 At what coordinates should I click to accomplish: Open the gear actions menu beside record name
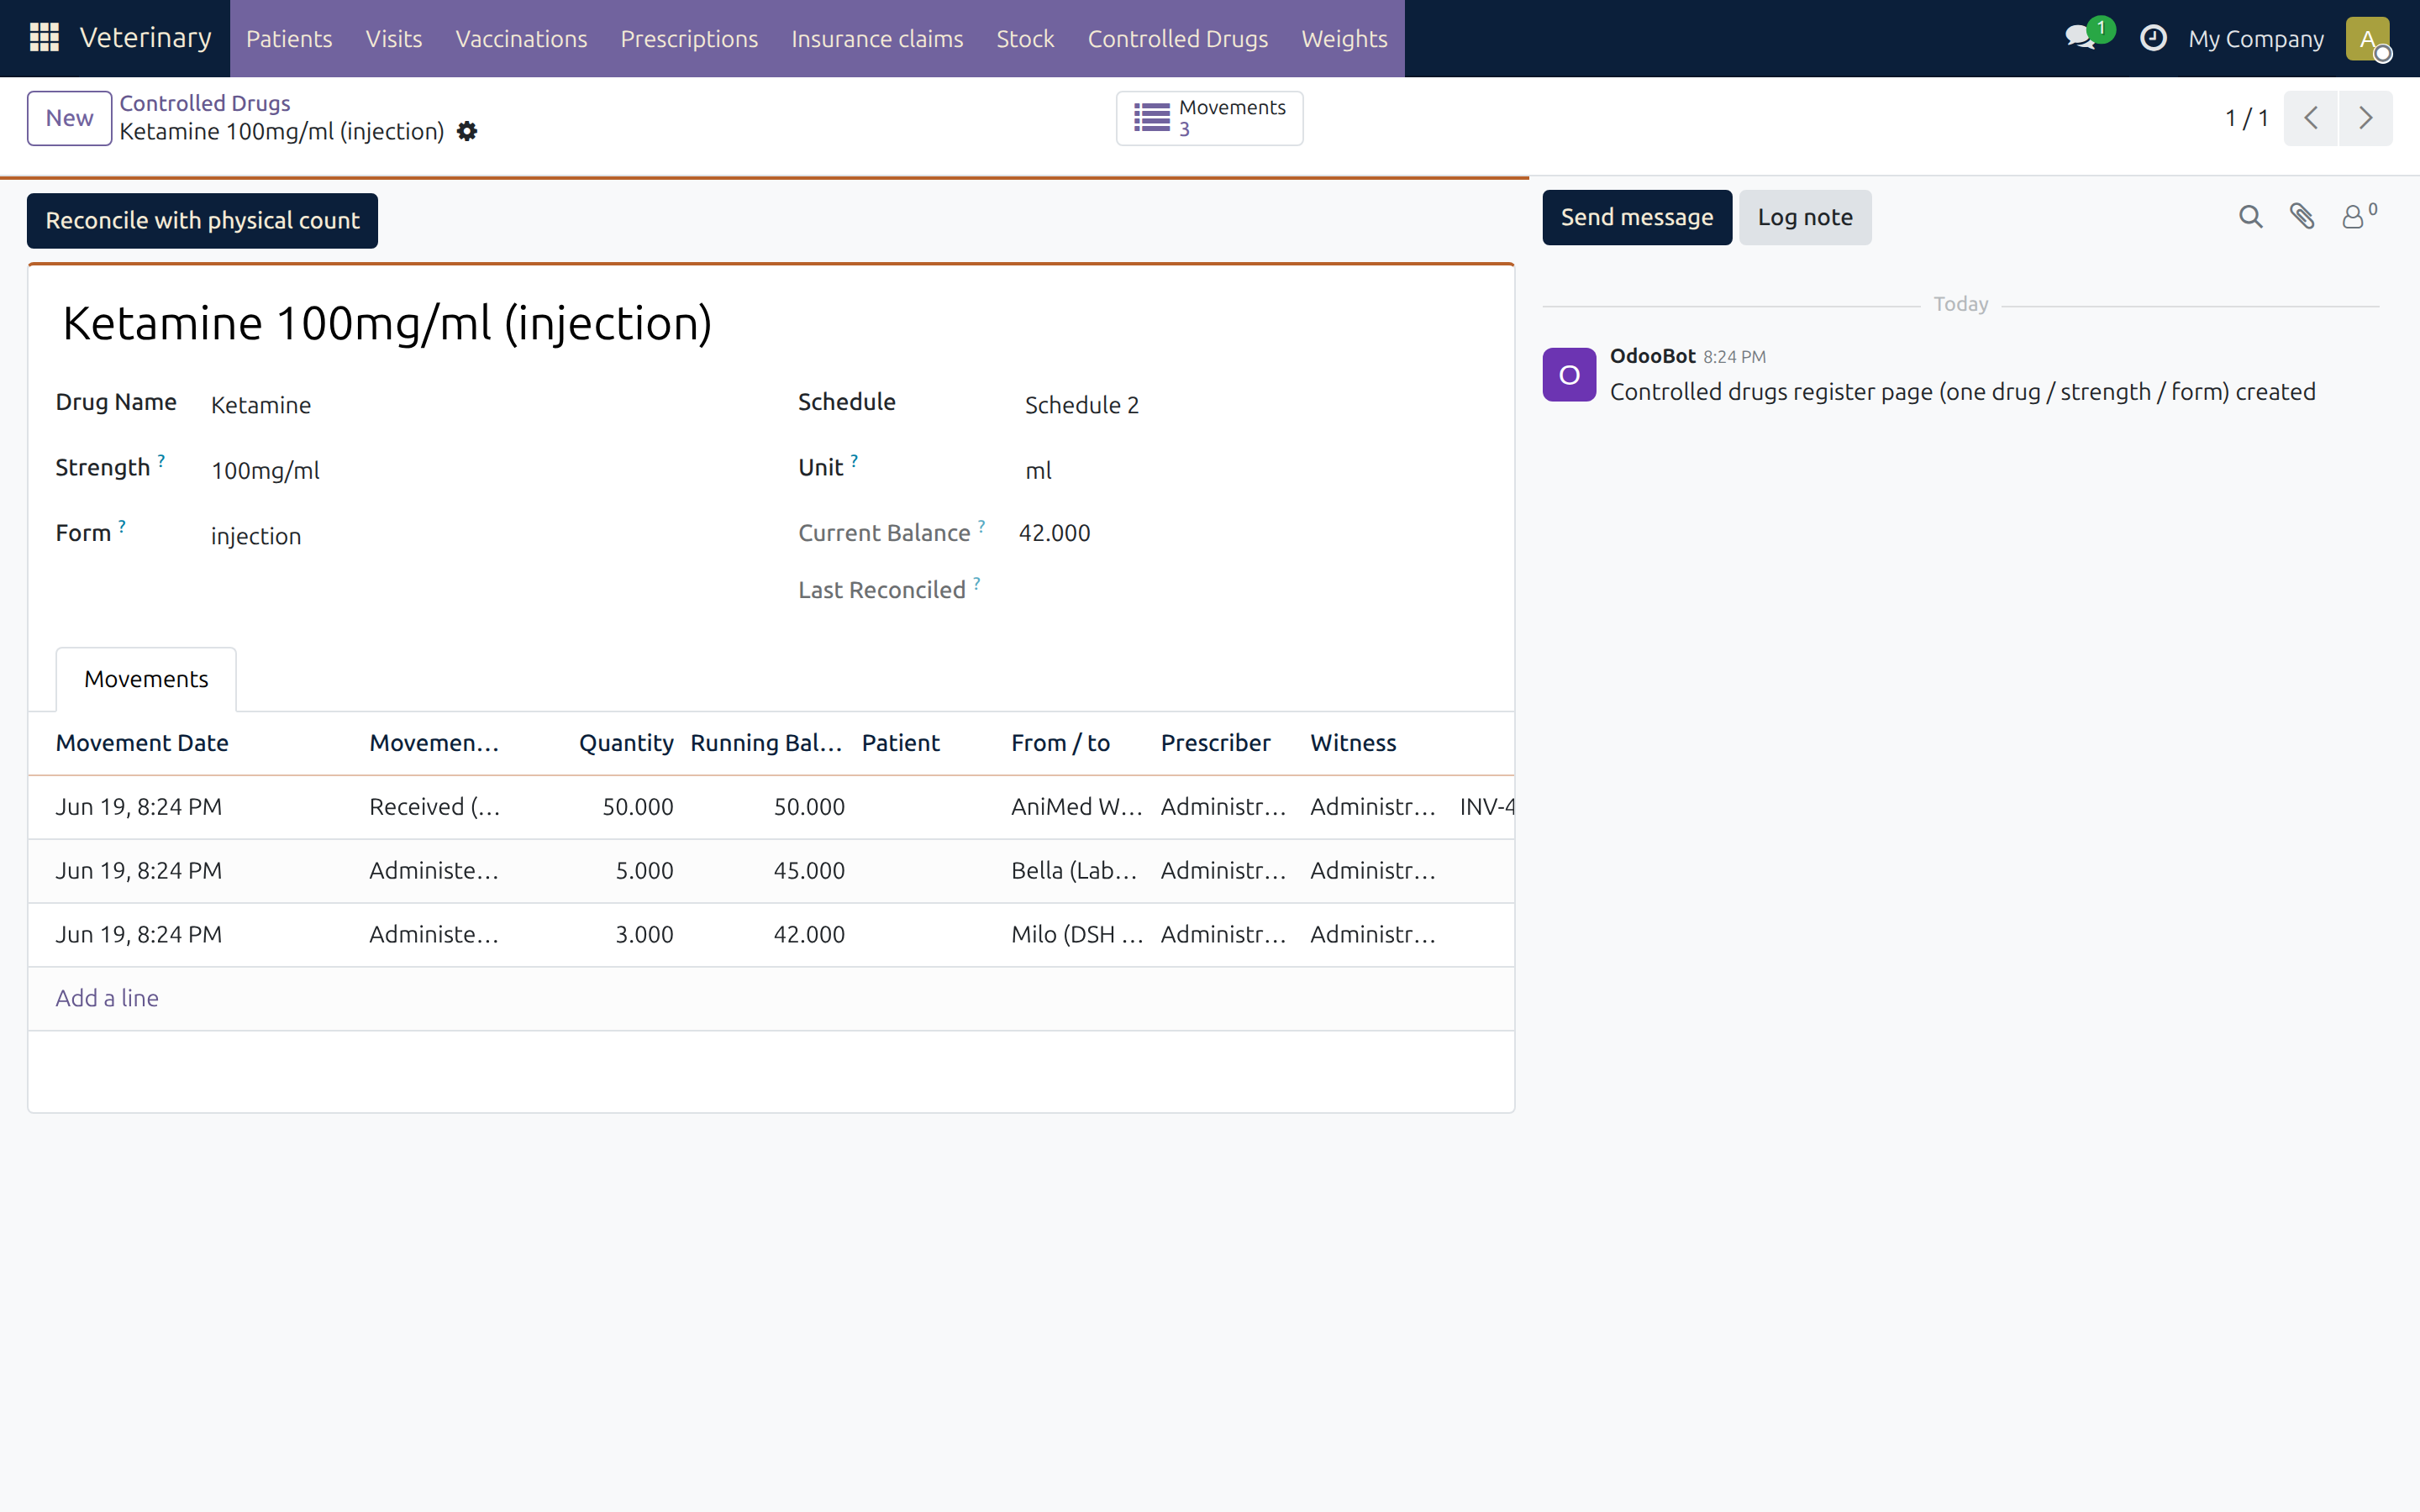tap(467, 131)
